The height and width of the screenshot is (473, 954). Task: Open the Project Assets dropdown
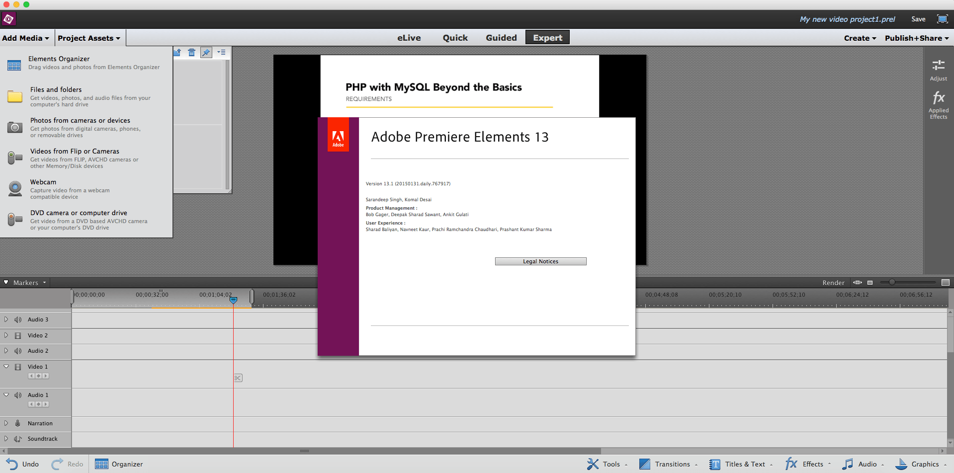pyautogui.click(x=89, y=38)
